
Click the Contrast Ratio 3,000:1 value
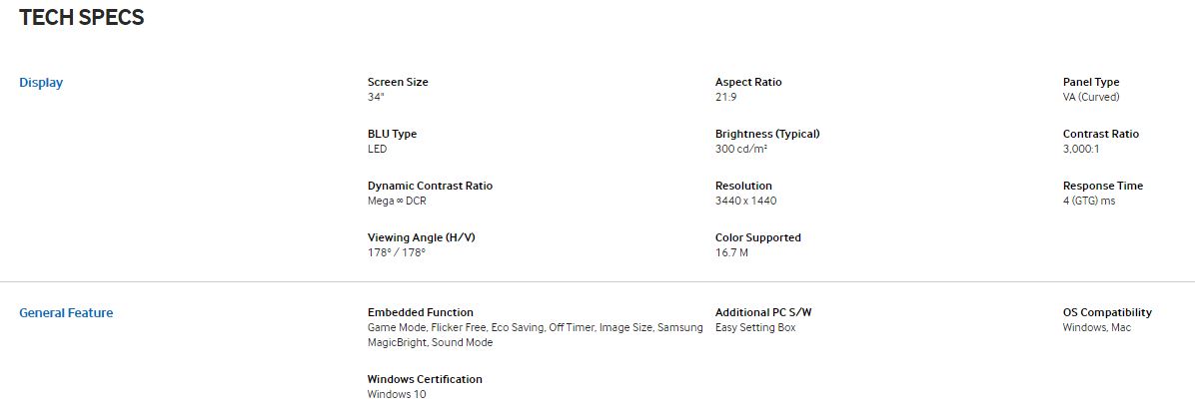click(x=1081, y=149)
